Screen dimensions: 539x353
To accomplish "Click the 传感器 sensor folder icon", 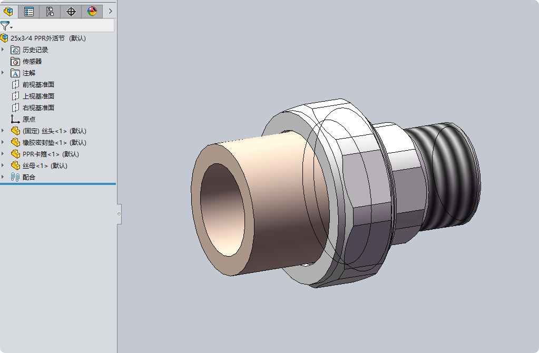I will (x=15, y=62).
